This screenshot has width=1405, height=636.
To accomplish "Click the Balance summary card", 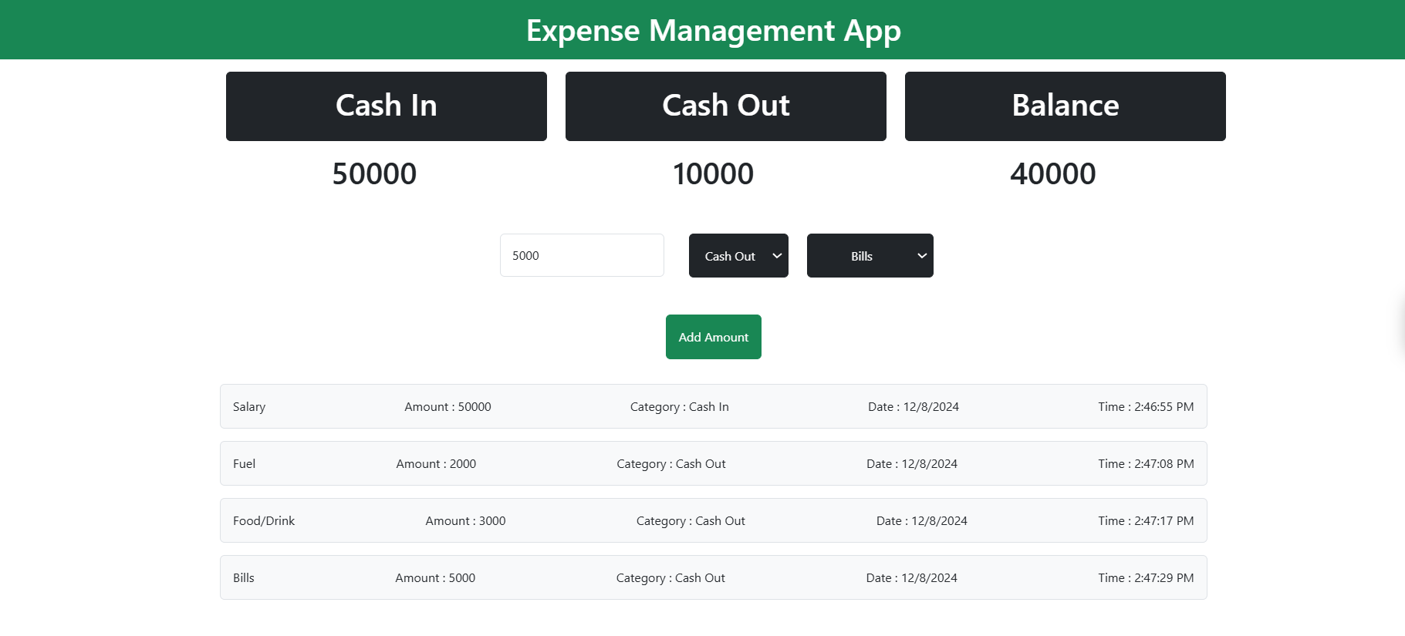I will pyautogui.click(x=1065, y=106).
